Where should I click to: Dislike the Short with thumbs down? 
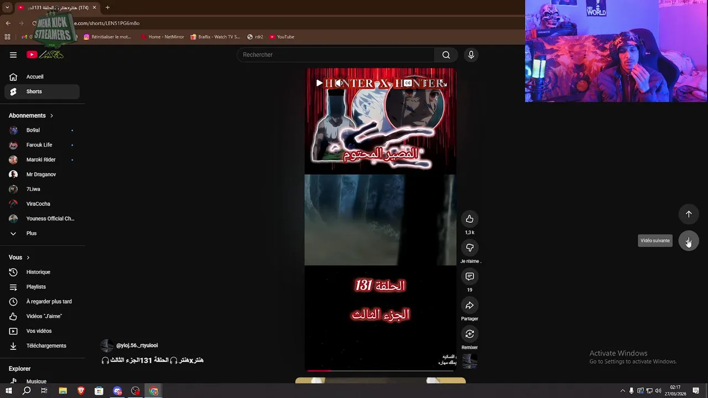tap(470, 248)
